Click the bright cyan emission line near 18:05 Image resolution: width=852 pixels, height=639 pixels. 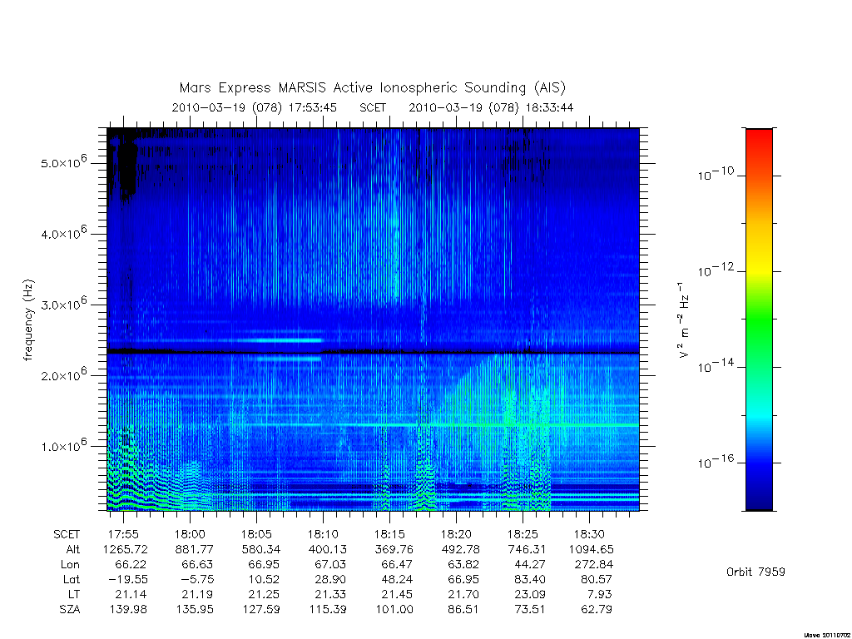[281, 340]
